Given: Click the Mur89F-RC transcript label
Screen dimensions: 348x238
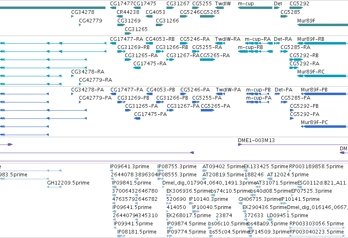Looking at the screenshot, I should coord(311,72).
